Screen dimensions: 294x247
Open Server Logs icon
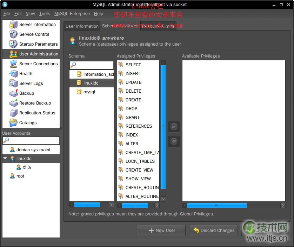(13, 83)
